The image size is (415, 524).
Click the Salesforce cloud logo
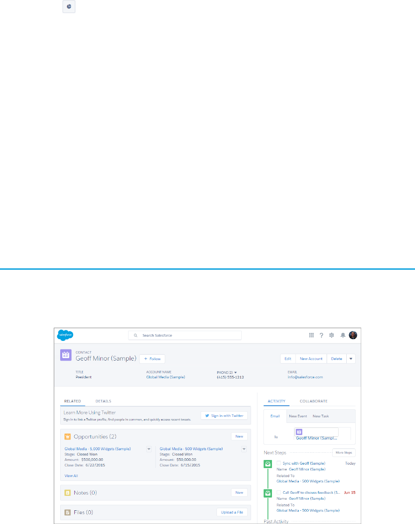65,335
